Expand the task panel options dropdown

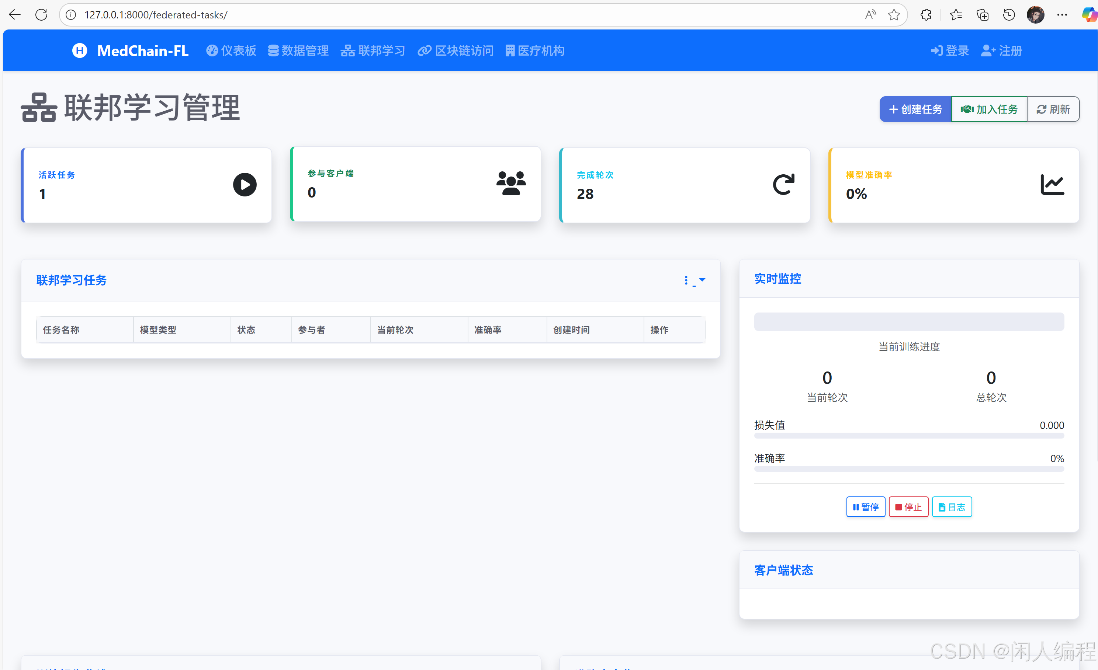click(702, 280)
